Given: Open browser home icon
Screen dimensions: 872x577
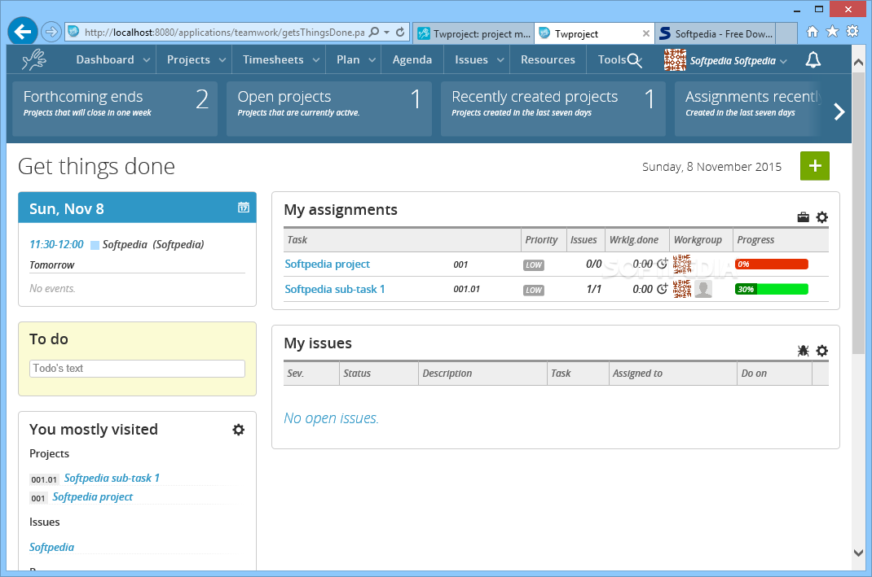Looking at the screenshot, I should click(812, 32).
